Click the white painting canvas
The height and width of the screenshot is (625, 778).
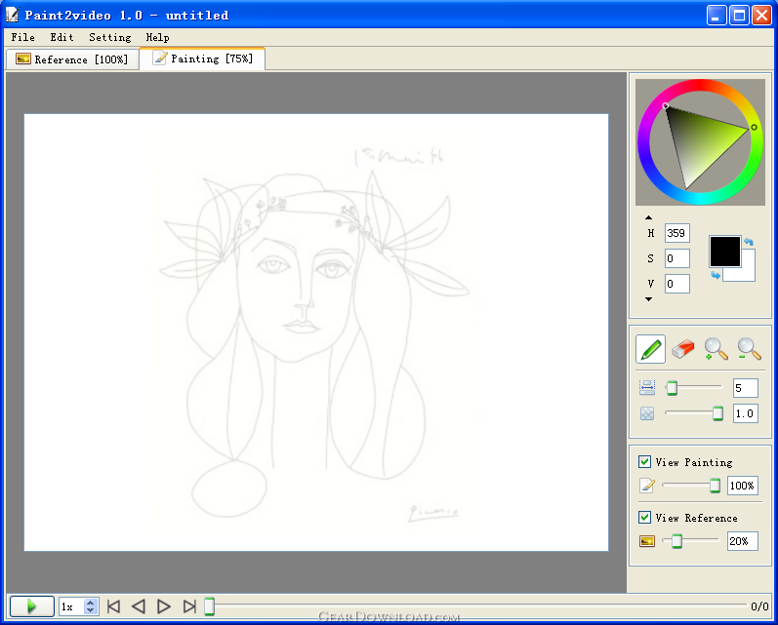[x=316, y=332]
